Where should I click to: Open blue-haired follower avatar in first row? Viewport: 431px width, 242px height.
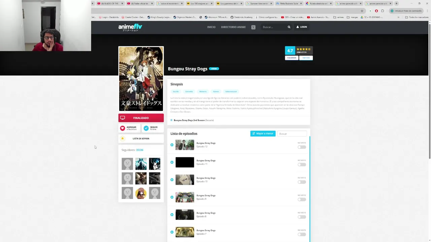pos(141,164)
